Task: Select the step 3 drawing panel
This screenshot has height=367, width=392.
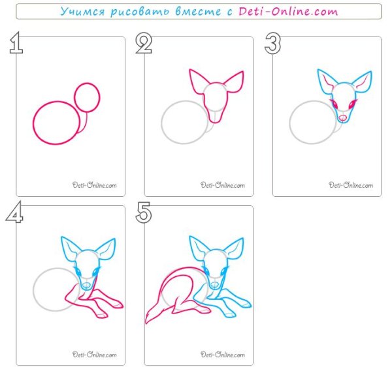Action: pos(327,117)
